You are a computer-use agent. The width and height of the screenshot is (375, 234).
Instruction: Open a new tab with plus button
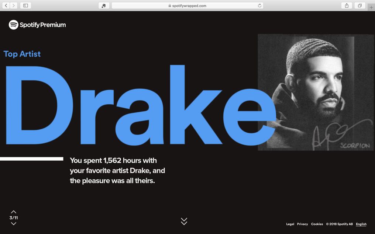(x=371, y=7)
